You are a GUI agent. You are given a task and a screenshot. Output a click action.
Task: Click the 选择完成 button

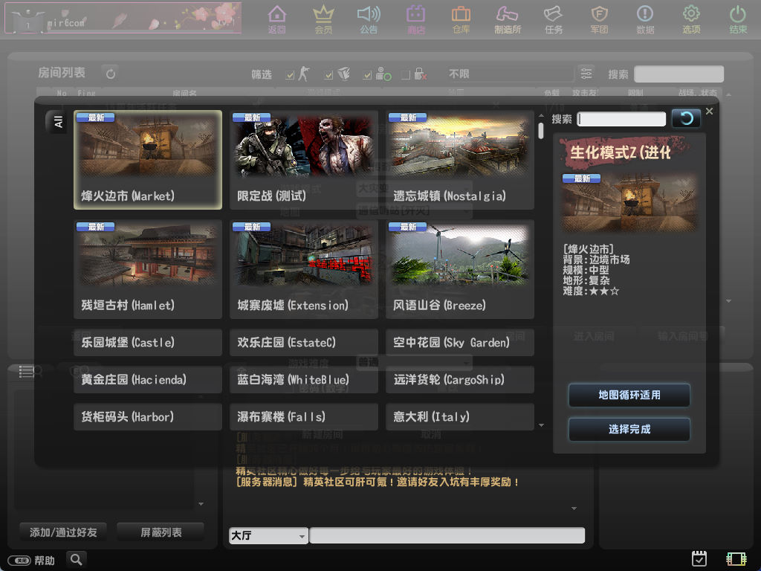(629, 429)
